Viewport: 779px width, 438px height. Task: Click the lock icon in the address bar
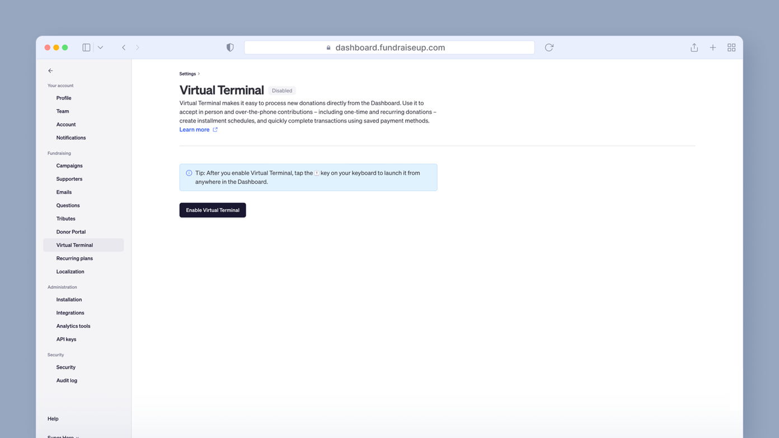[x=328, y=47]
